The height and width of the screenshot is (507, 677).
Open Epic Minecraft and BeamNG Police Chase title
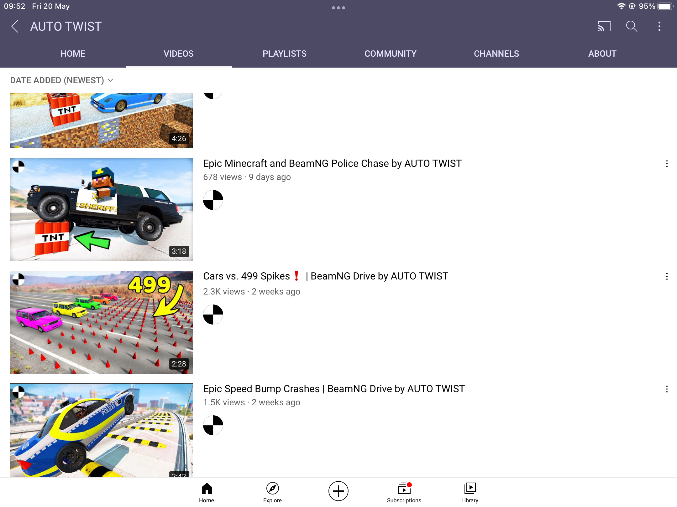point(332,163)
